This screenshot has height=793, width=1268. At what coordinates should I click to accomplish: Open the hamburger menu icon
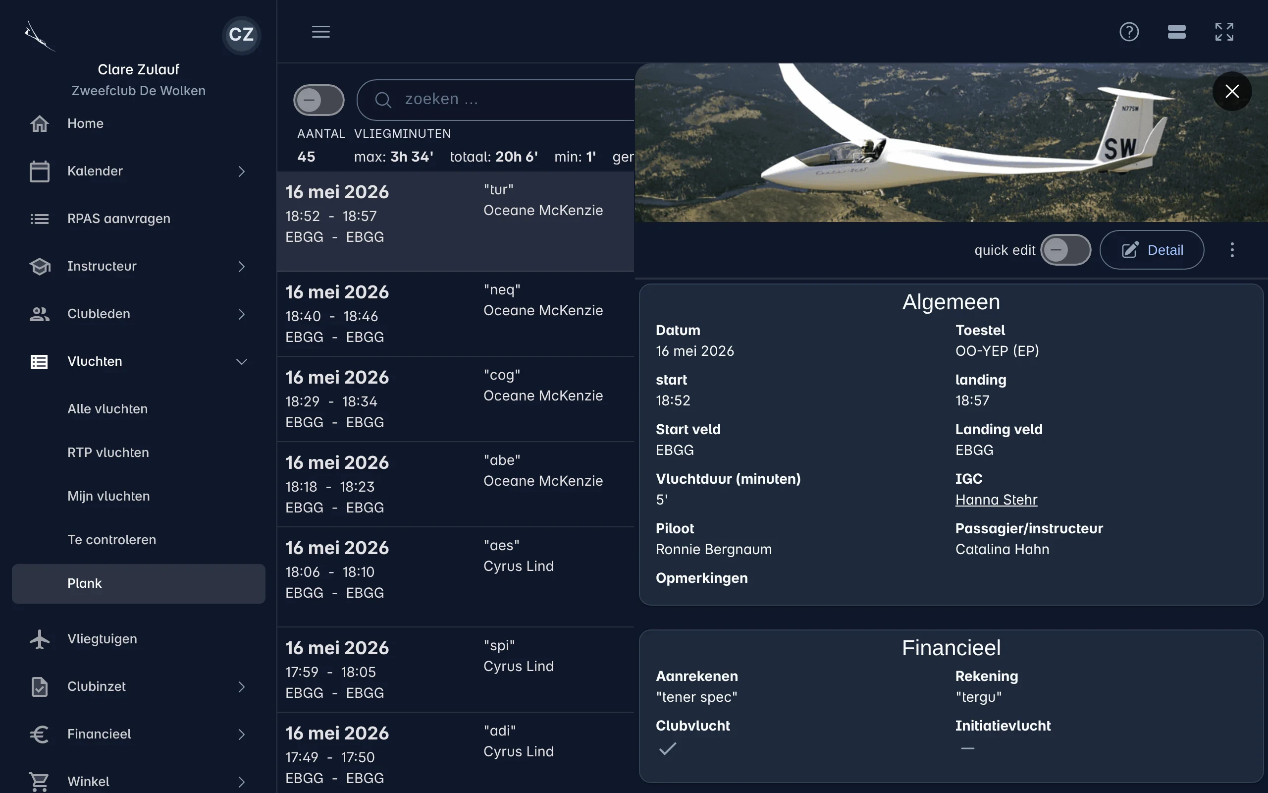[x=320, y=31]
